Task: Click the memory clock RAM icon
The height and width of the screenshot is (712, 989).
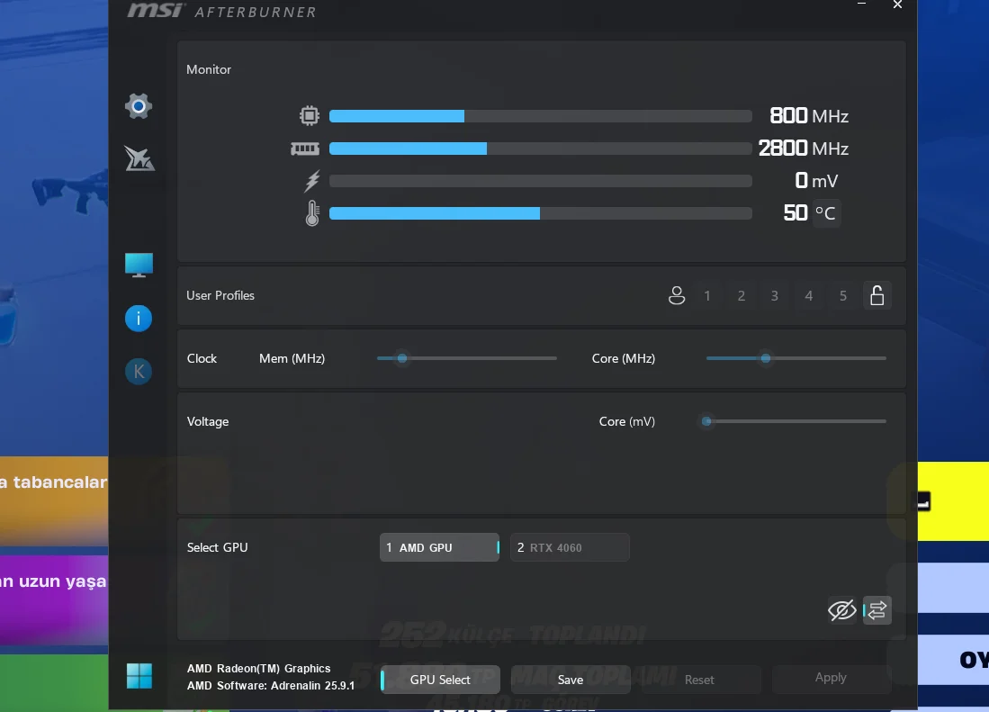Action: click(305, 149)
